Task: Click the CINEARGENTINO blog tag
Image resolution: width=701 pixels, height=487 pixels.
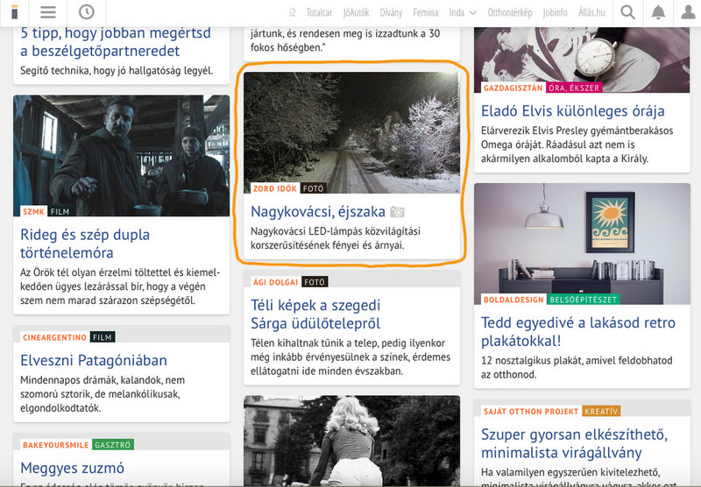Action: tap(54, 337)
